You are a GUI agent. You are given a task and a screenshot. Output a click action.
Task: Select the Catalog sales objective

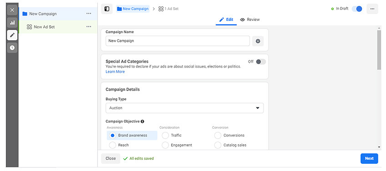point(230,145)
